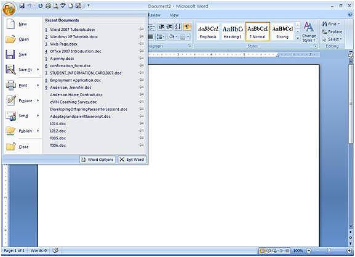The width and height of the screenshot is (355, 257).
Task: Click the Sort A-Z icon
Action: pyautogui.click(x=178, y=27)
